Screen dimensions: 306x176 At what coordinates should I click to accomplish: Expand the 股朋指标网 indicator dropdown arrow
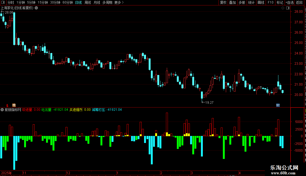(2, 110)
